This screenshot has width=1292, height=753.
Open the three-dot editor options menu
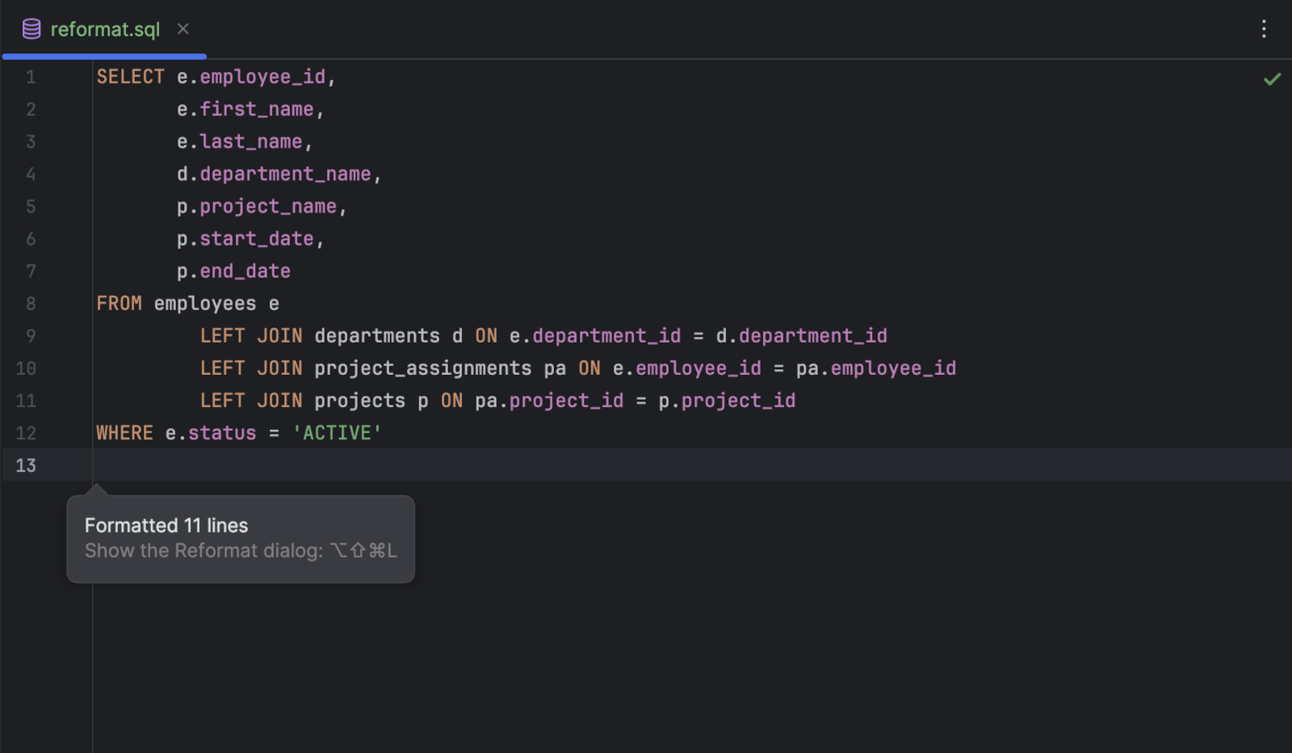(1264, 29)
